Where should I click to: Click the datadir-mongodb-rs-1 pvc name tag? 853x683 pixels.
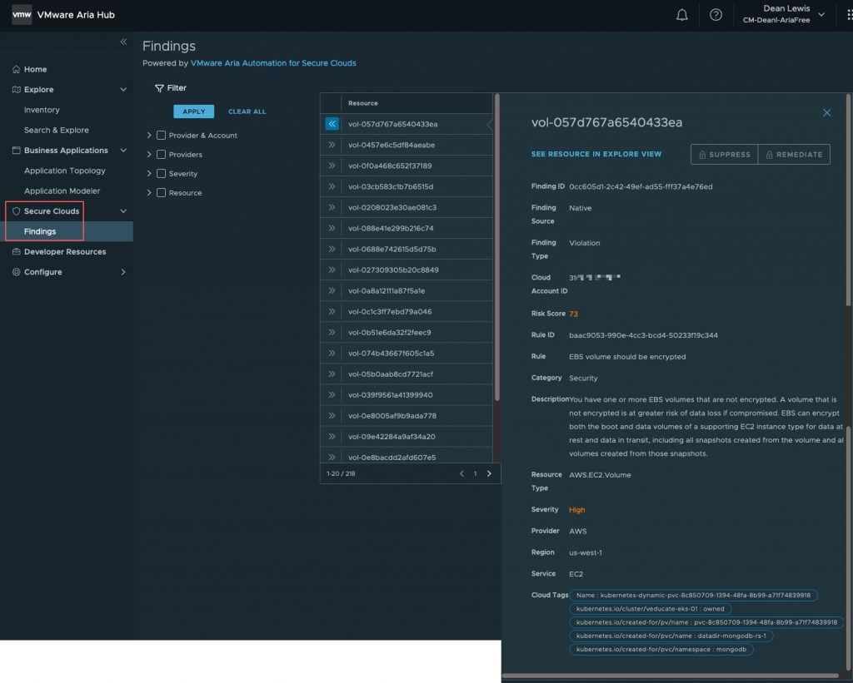671,636
